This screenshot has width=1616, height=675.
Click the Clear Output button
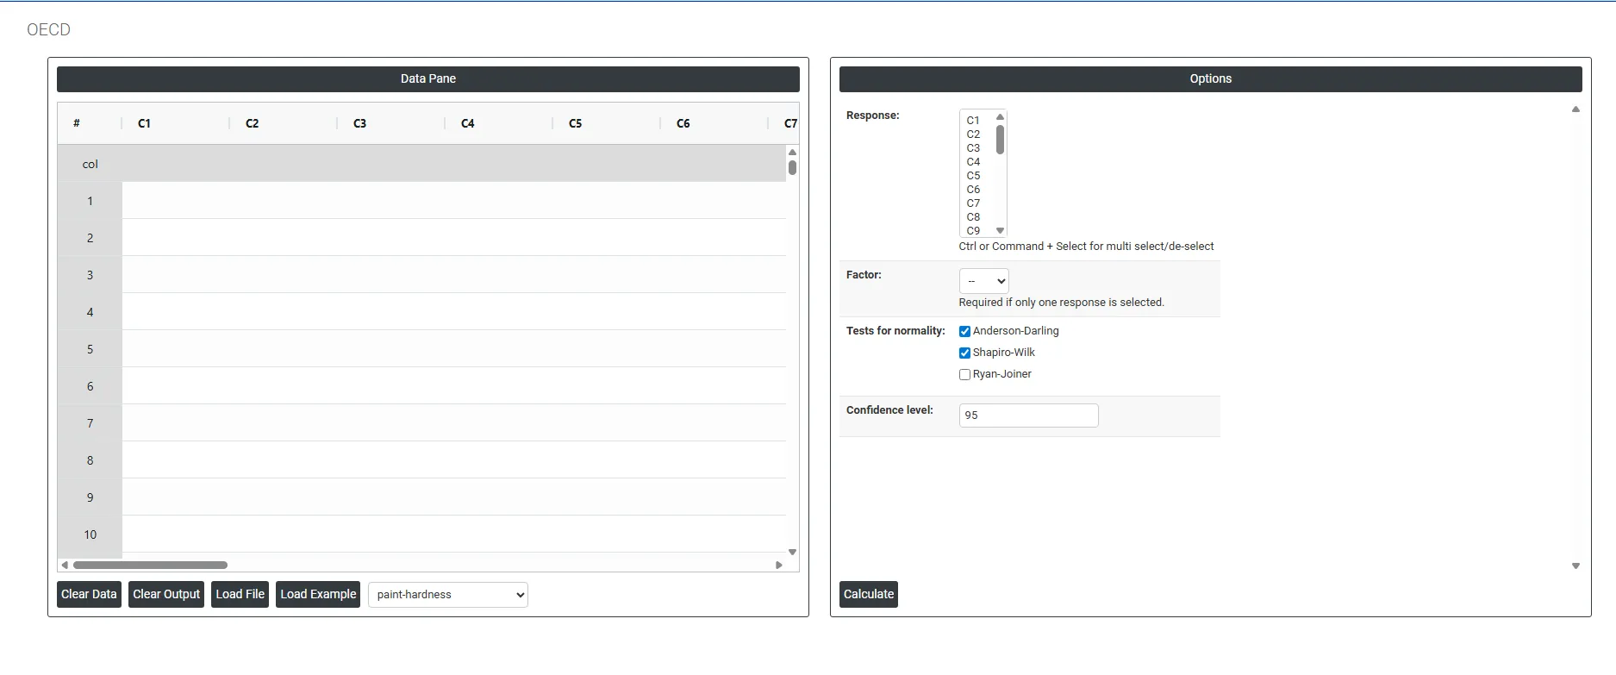point(166,595)
